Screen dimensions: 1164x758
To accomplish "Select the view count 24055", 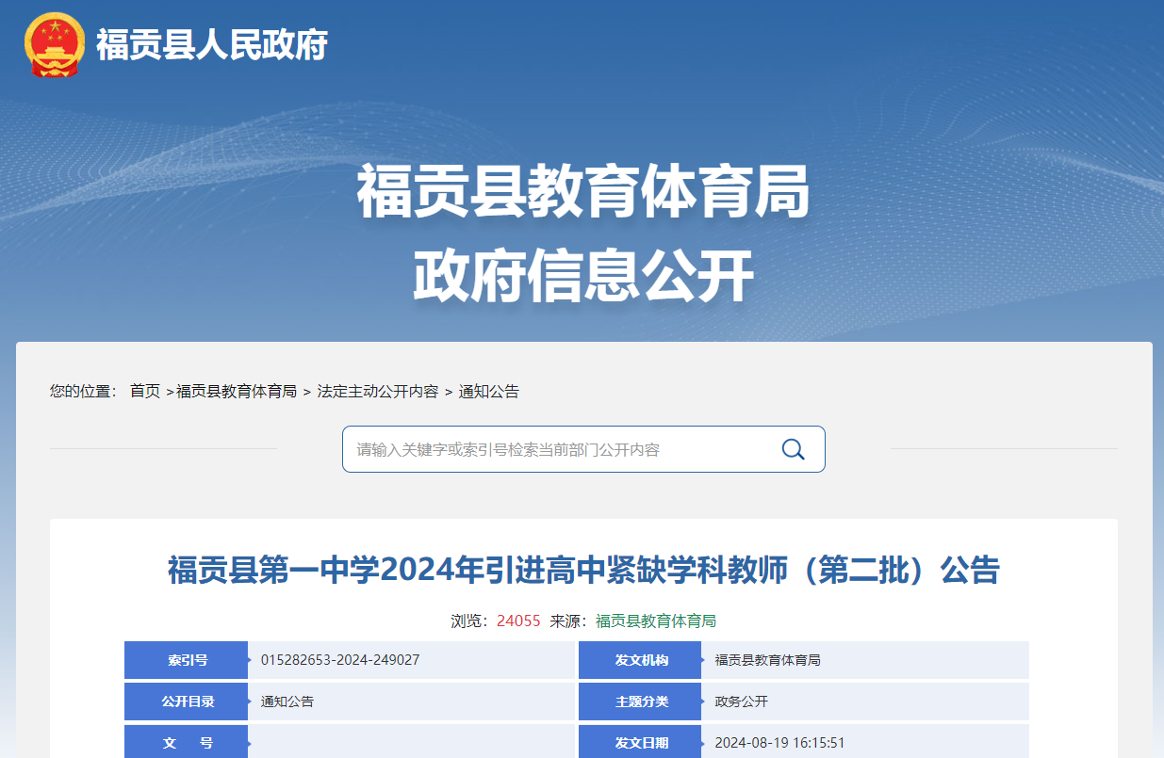I will pyautogui.click(x=518, y=621).
